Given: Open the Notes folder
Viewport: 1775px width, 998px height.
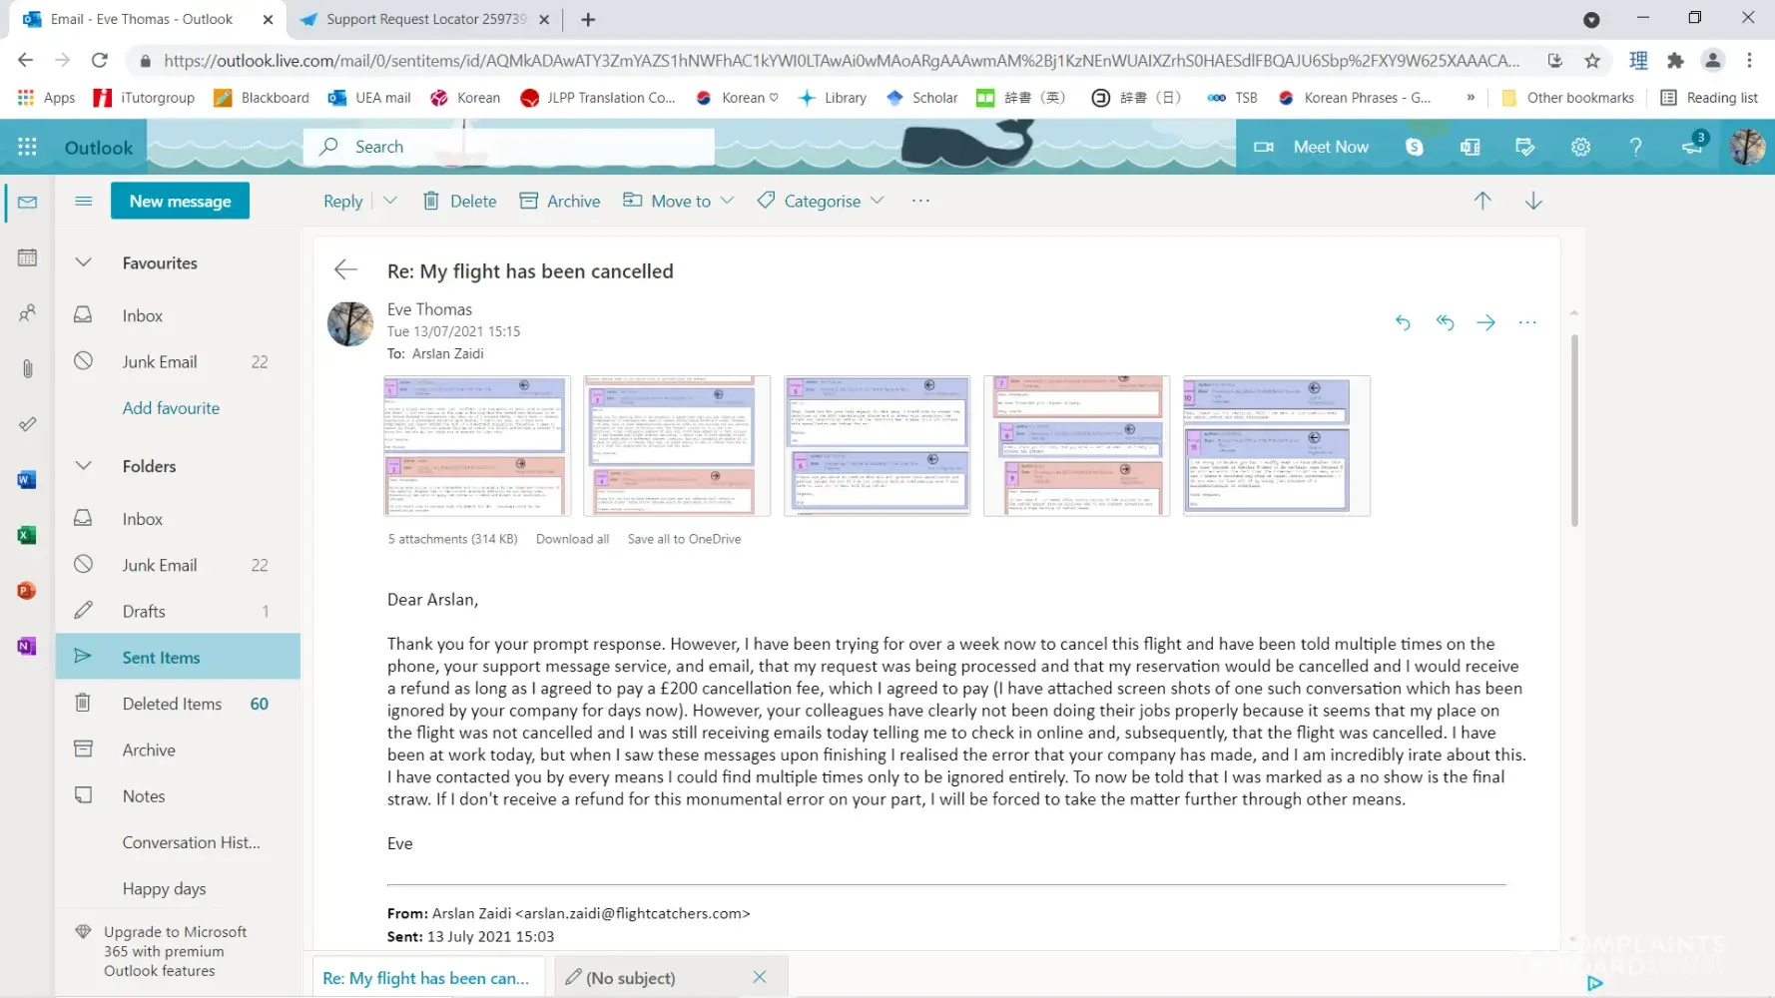Looking at the screenshot, I should click(x=178, y=795).
